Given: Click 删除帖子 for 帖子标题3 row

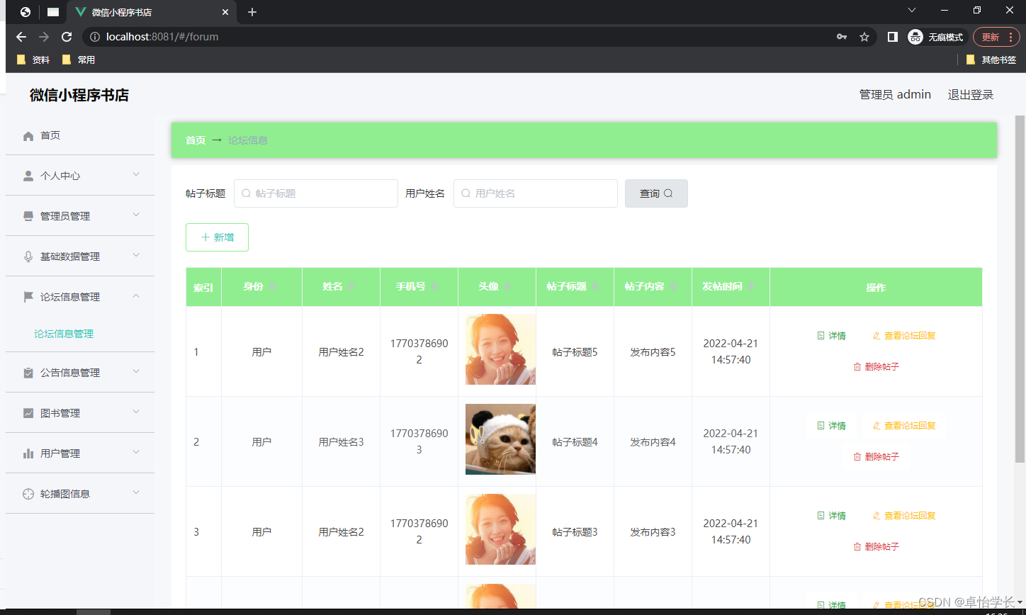Looking at the screenshot, I should [876, 547].
